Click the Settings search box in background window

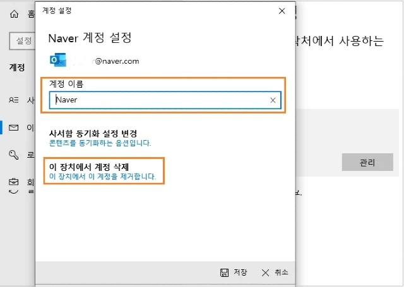(23, 40)
